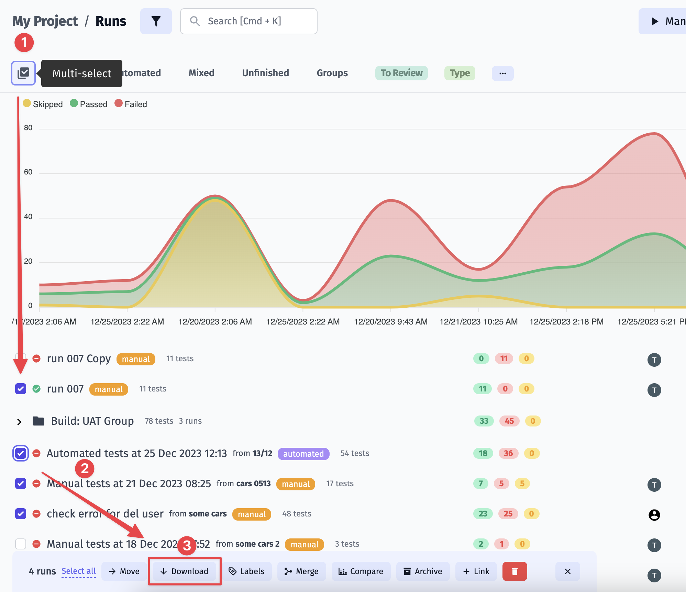Click the automated label on Automated tests 25 Dec
The image size is (686, 592).
(x=303, y=454)
